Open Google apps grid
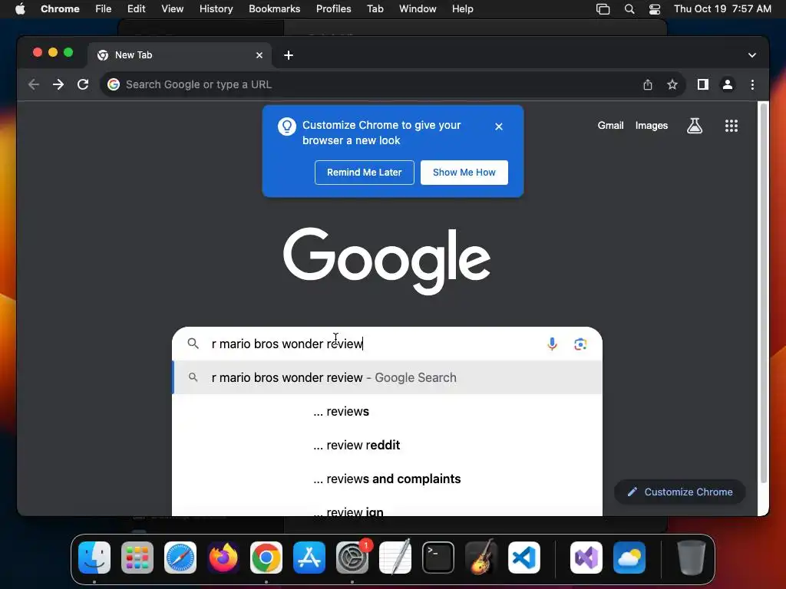The image size is (786, 589). (x=732, y=126)
